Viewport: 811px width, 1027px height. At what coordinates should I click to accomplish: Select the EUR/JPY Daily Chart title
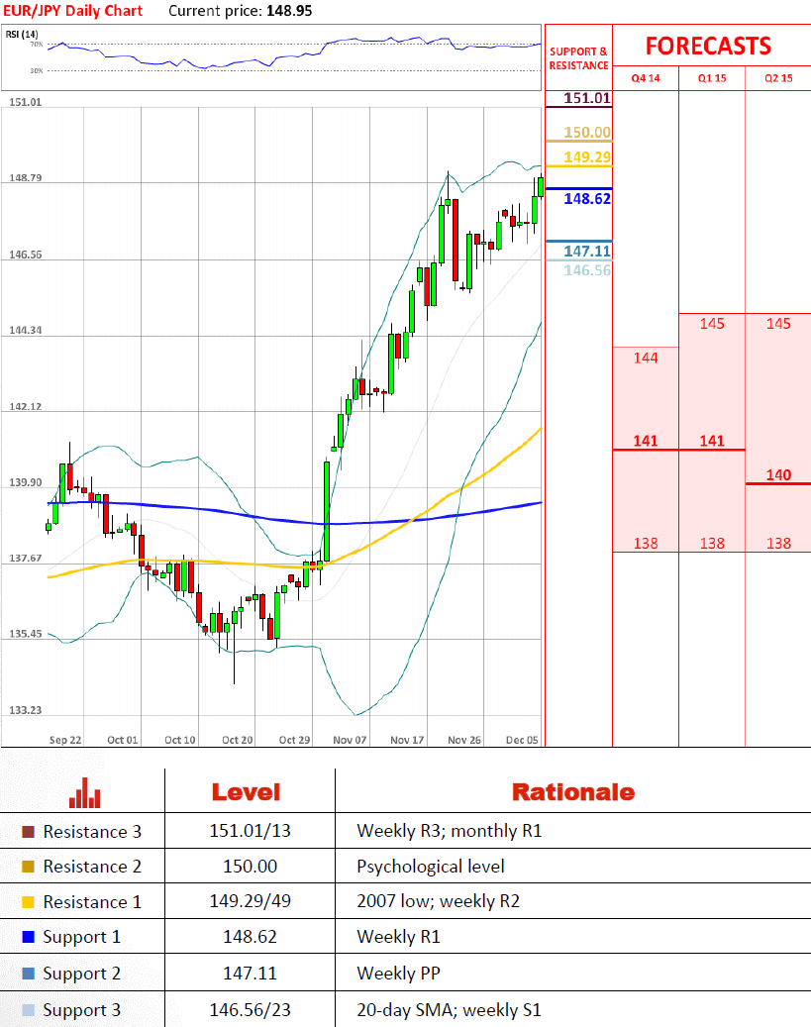[x=72, y=11]
